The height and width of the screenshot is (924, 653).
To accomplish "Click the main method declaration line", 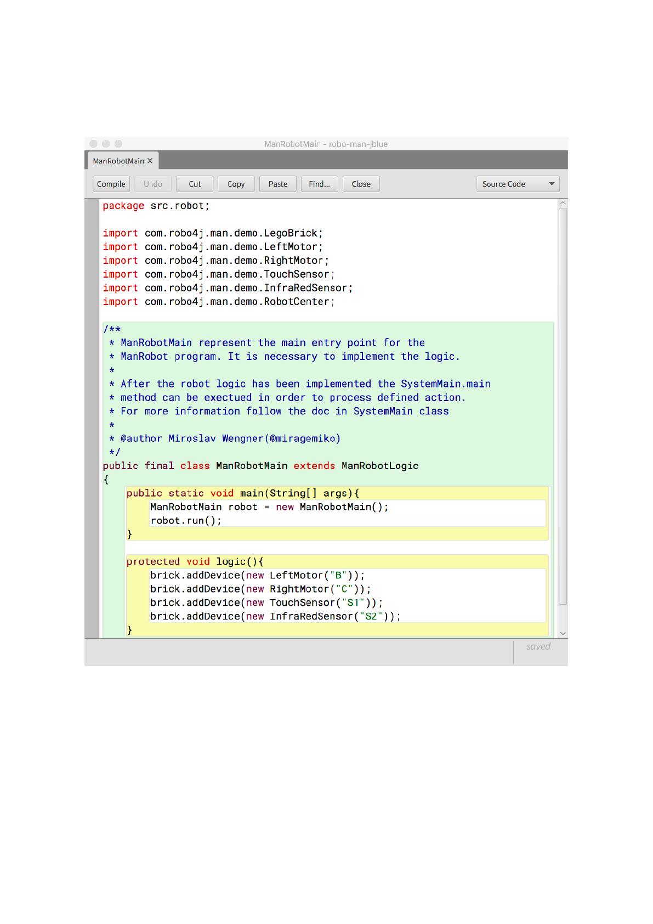I will [x=243, y=493].
